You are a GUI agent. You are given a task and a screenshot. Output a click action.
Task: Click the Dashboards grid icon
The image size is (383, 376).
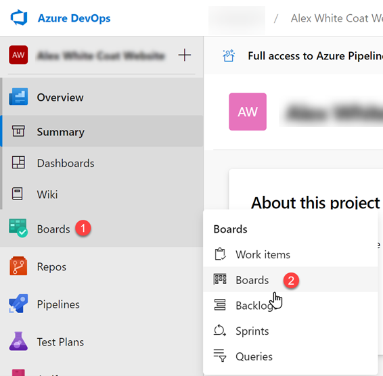18,162
